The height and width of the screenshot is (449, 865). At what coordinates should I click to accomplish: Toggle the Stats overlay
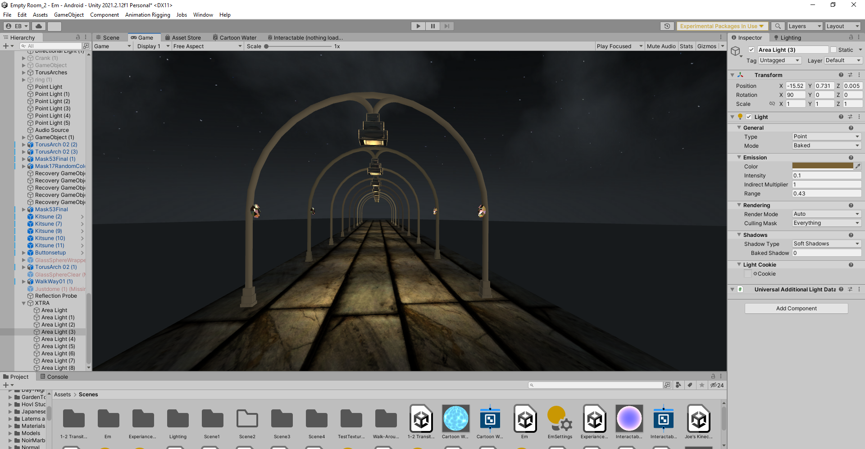pyautogui.click(x=686, y=46)
